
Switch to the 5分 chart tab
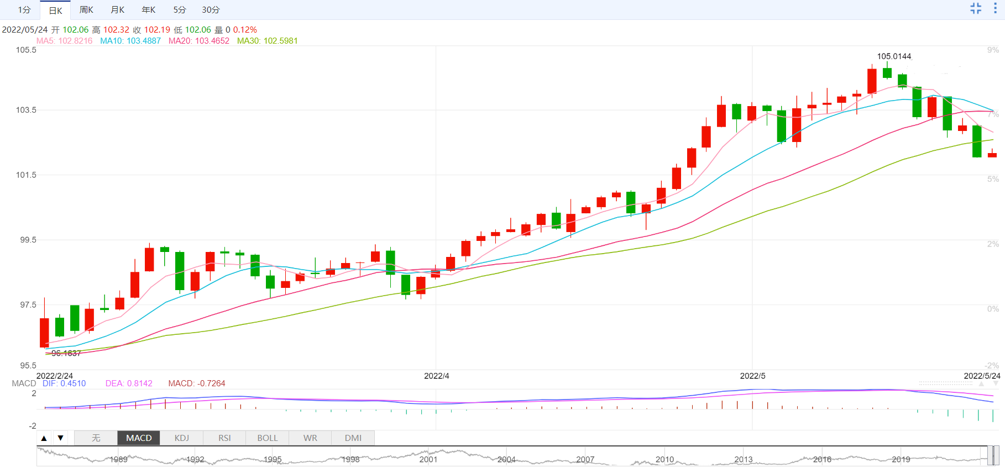[180, 10]
